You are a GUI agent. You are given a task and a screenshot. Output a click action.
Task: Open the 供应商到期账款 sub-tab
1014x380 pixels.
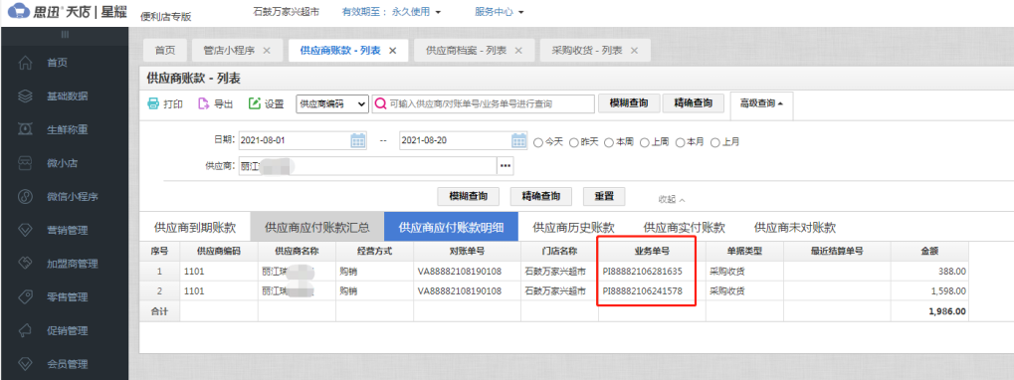click(x=195, y=227)
